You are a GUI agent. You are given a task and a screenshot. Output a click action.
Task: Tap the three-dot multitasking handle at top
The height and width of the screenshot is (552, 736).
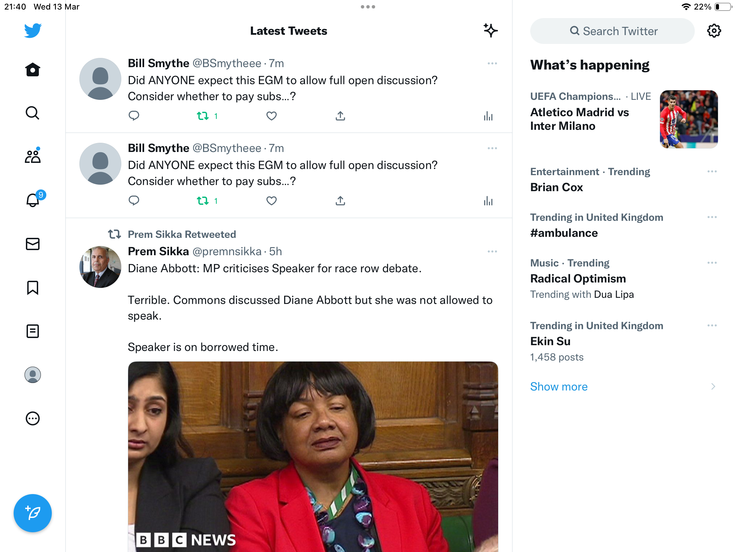[x=368, y=7]
